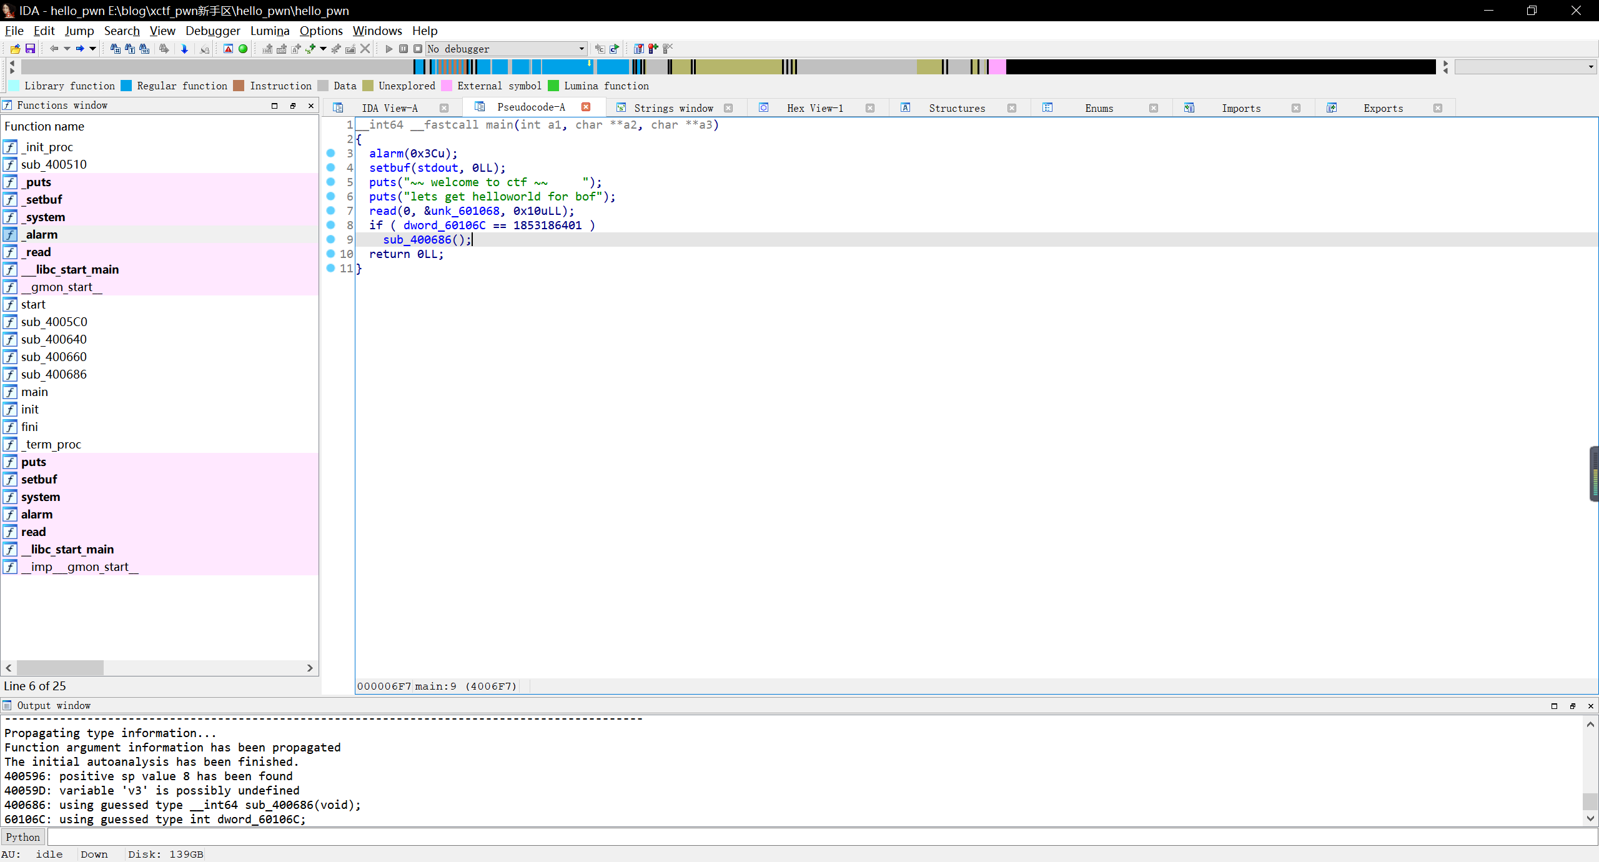1599x862 pixels.
Task: Click the Functions window horizontal scrollbar thumb
Action: pos(60,668)
